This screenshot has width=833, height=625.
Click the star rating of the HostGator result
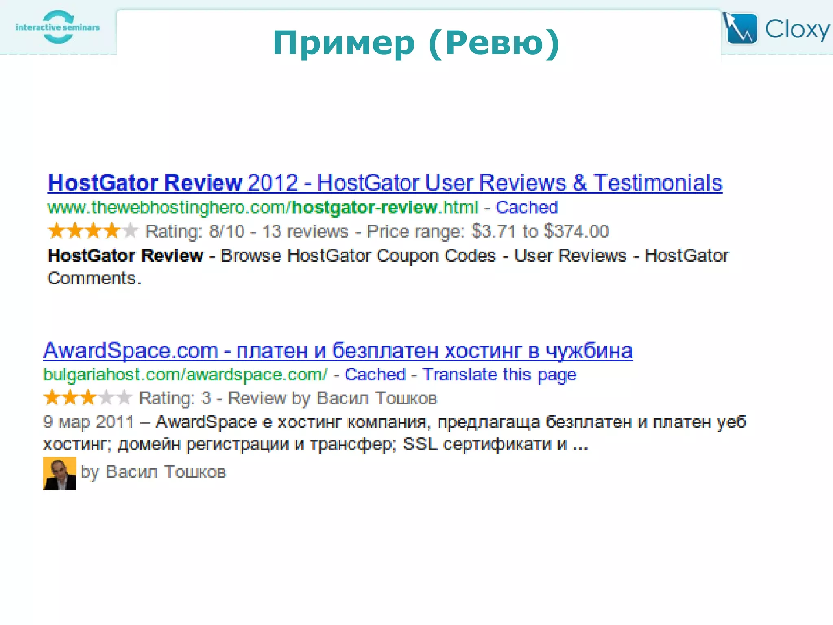pos(93,231)
